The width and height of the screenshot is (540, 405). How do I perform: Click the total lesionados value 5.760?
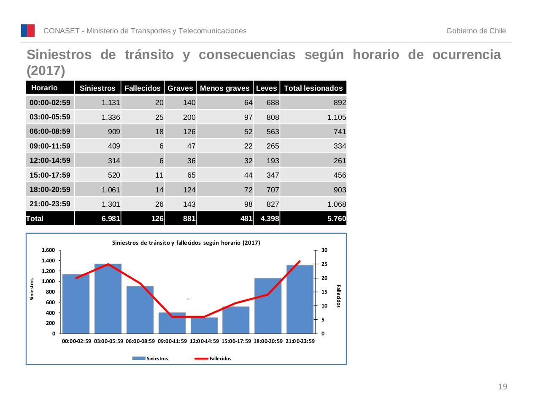[x=336, y=218]
